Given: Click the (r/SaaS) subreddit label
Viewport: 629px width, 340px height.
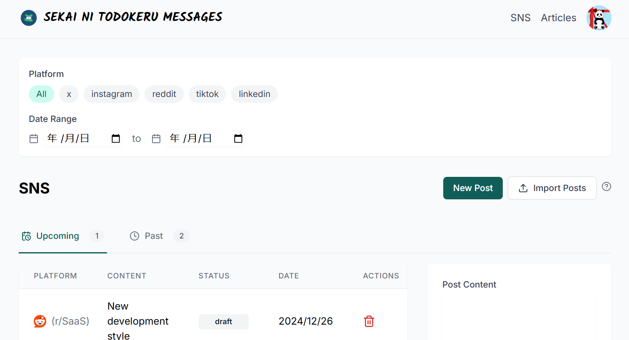Looking at the screenshot, I should (70, 321).
